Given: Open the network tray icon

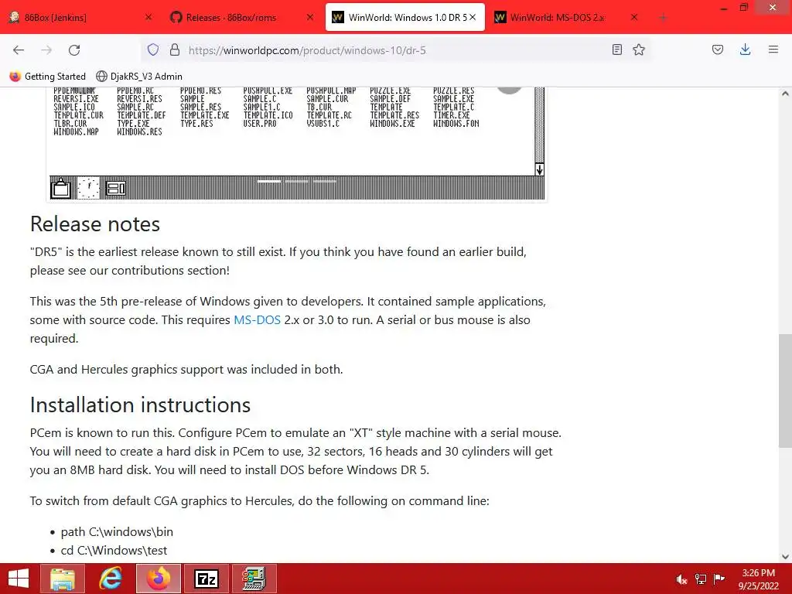Looking at the screenshot, I should (701, 579).
